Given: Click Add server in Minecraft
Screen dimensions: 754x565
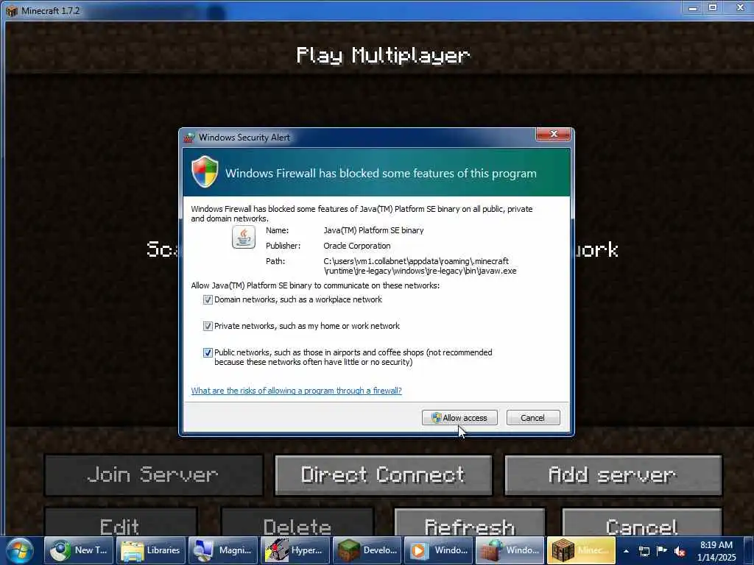Looking at the screenshot, I should (613, 475).
